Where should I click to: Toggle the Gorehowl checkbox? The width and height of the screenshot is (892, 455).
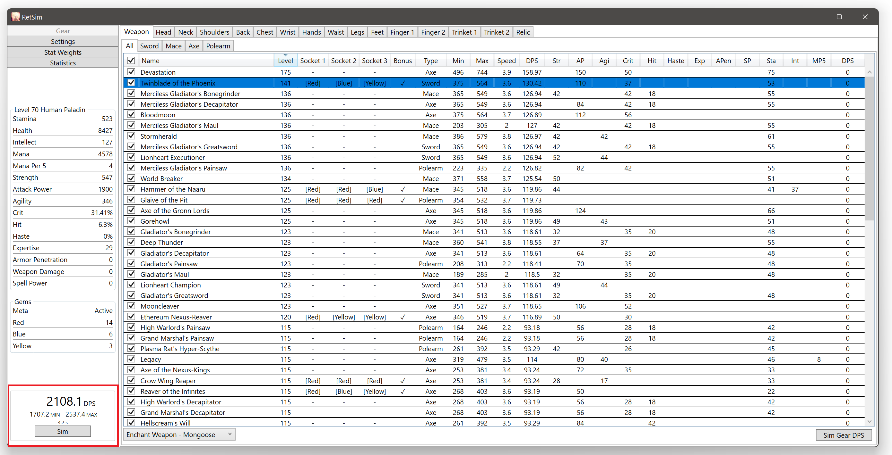point(131,221)
